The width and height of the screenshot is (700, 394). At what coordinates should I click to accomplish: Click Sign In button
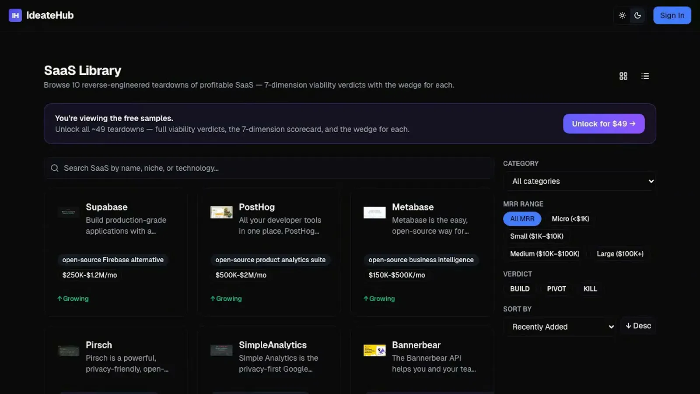tap(672, 15)
